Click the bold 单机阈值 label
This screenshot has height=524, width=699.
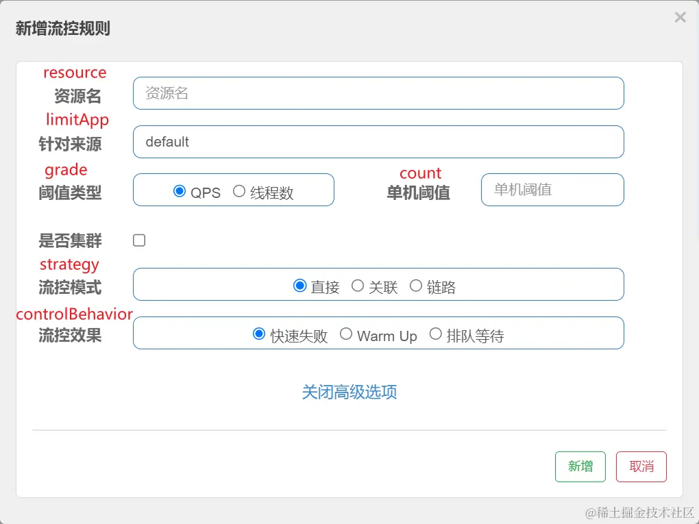click(x=418, y=193)
